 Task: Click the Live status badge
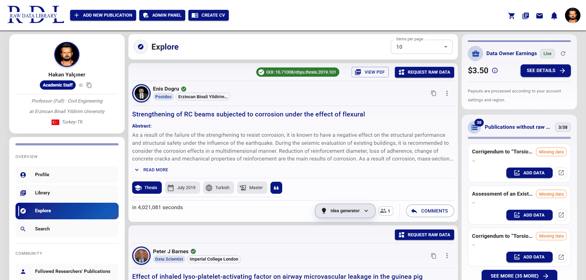click(547, 54)
